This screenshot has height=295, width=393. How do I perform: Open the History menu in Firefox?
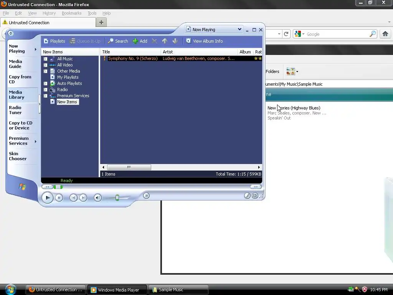[49, 13]
